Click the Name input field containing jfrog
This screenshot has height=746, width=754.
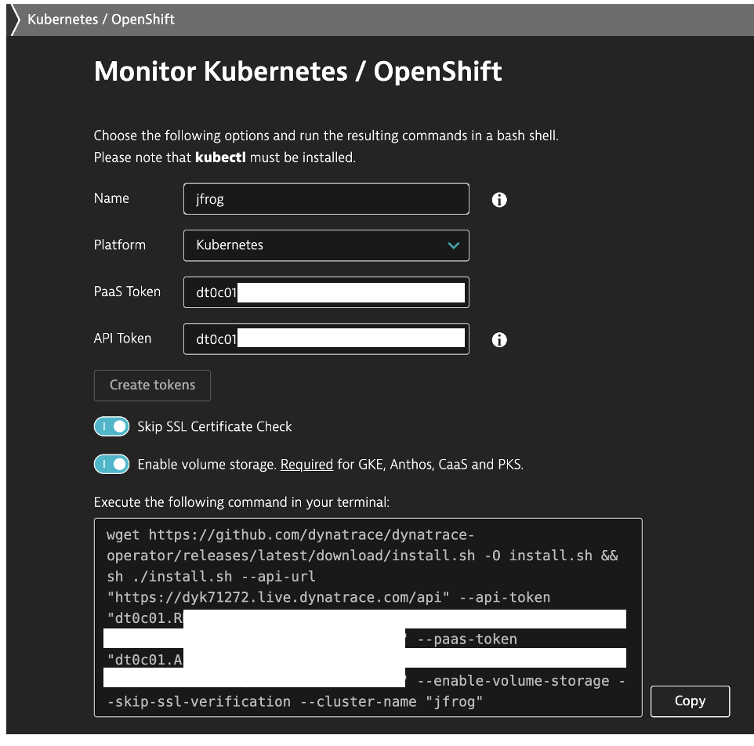[326, 199]
